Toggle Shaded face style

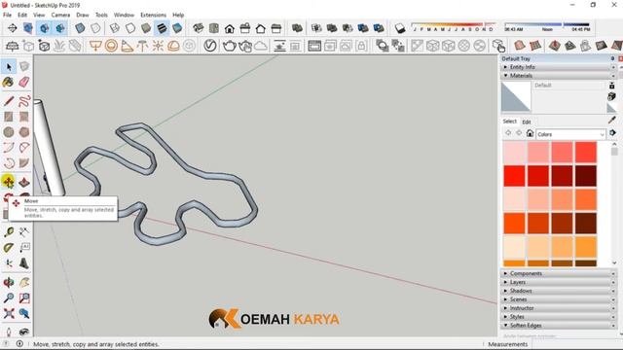(146, 28)
